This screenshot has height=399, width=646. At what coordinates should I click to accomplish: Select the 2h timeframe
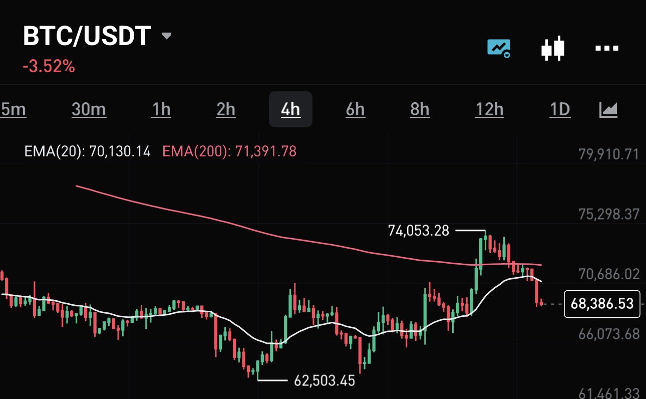click(x=225, y=109)
